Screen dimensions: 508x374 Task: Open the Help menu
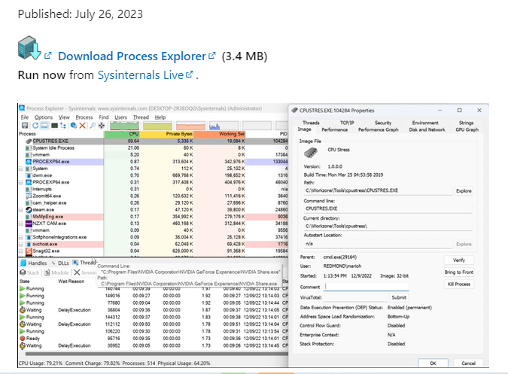coord(160,117)
